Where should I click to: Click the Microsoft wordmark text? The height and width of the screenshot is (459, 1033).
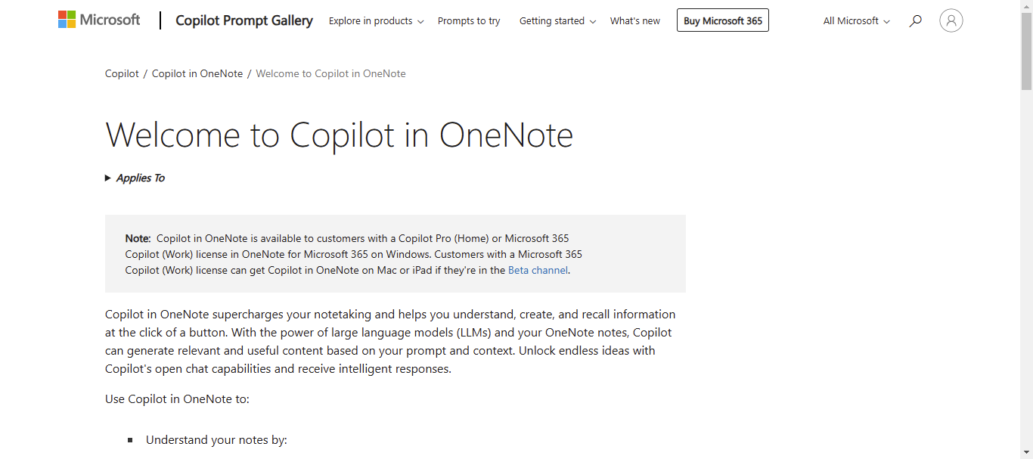(x=110, y=20)
